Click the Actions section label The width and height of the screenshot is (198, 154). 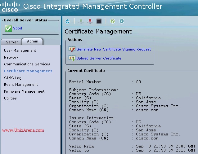[x=75, y=40]
